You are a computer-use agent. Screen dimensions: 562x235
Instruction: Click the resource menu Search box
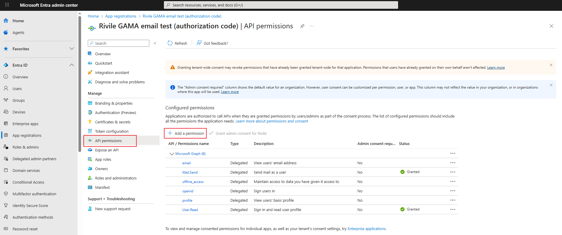pyautogui.click(x=119, y=43)
